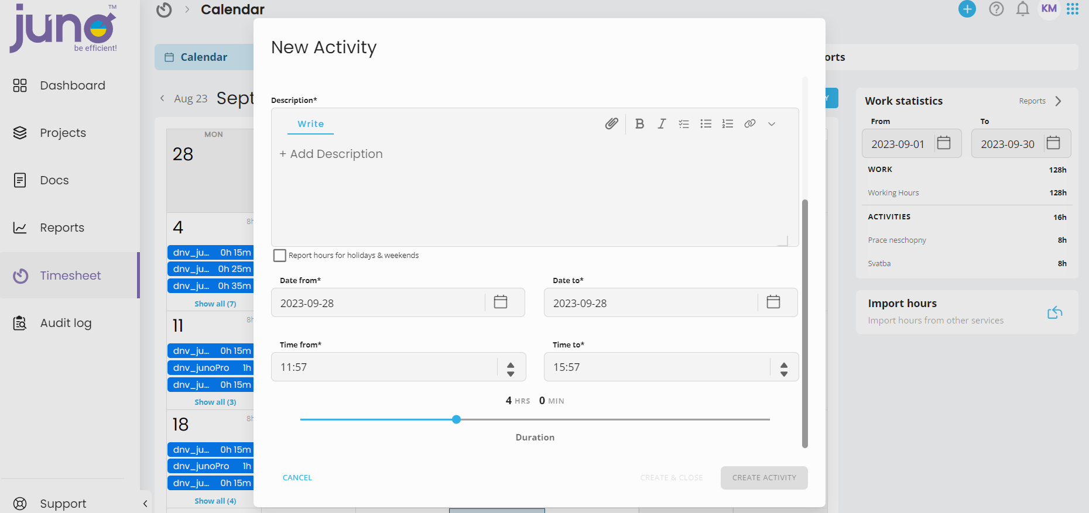The height and width of the screenshot is (513, 1089).
Task: Click Show all (4) link
Action: coord(215,501)
